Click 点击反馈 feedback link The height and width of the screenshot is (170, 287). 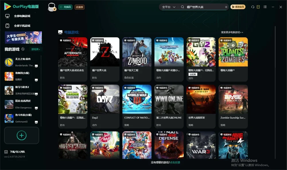pyautogui.click(x=175, y=163)
